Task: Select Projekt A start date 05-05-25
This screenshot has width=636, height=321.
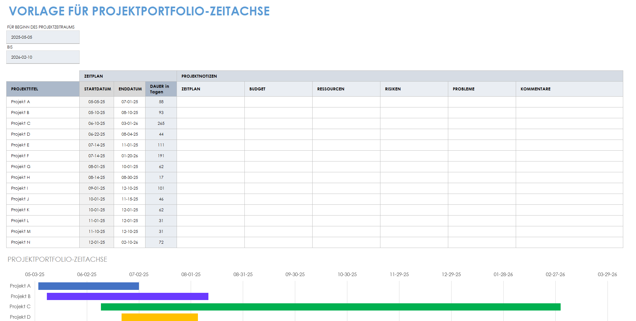Action: 97,102
